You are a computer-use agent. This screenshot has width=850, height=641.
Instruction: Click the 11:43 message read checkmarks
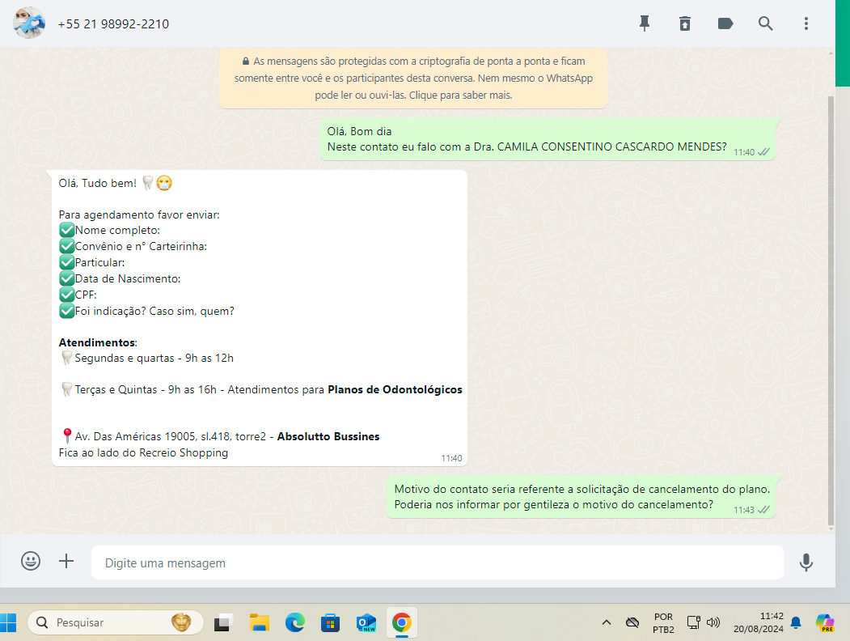[763, 510]
